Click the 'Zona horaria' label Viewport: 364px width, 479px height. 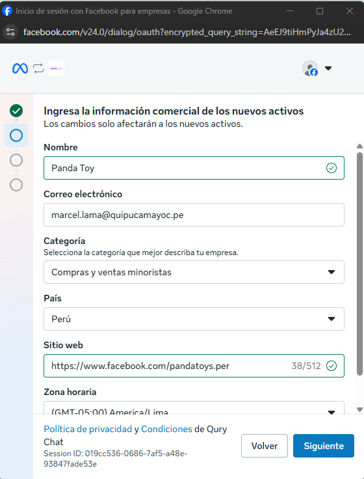click(70, 392)
